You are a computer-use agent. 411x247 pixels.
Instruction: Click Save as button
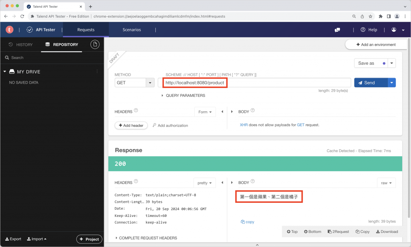(x=371, y=63)
